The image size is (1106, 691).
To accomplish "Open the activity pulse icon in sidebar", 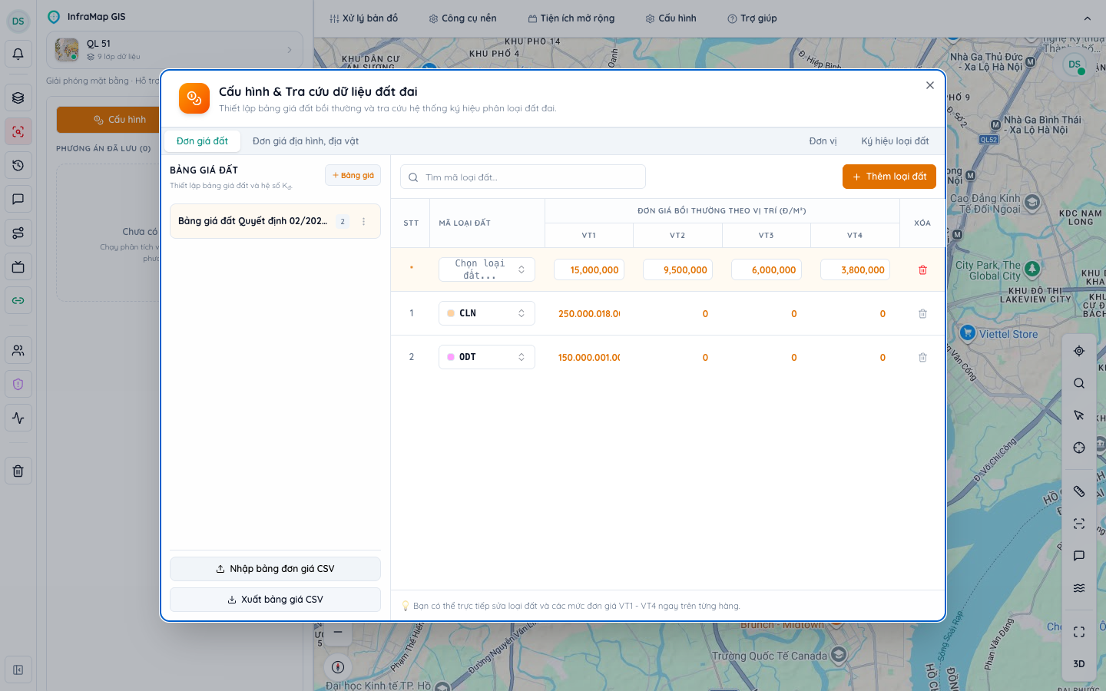I will [x=18, y=418].
